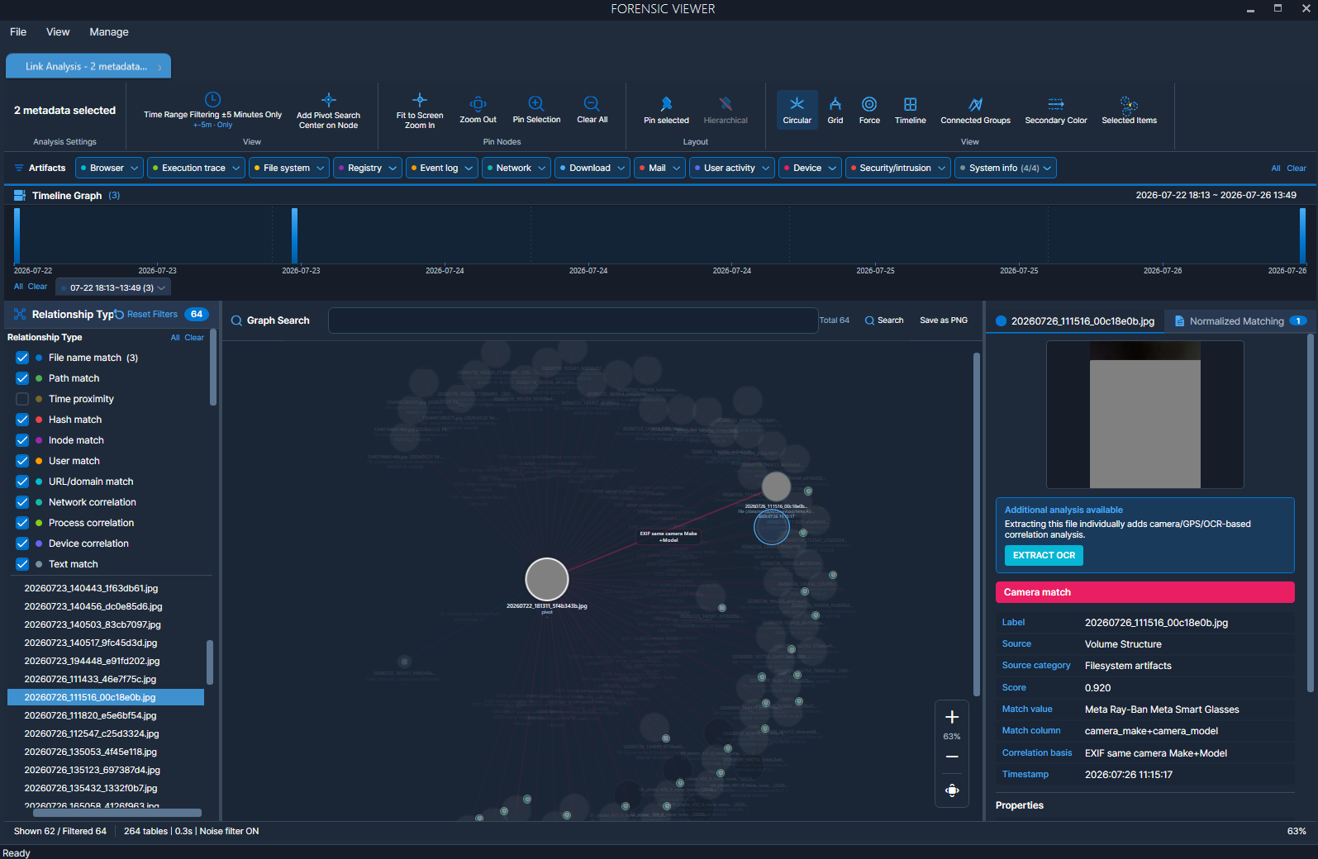Click the graph Search button
The width and height of the screenshot is (1318, 859).
point(884,320)
